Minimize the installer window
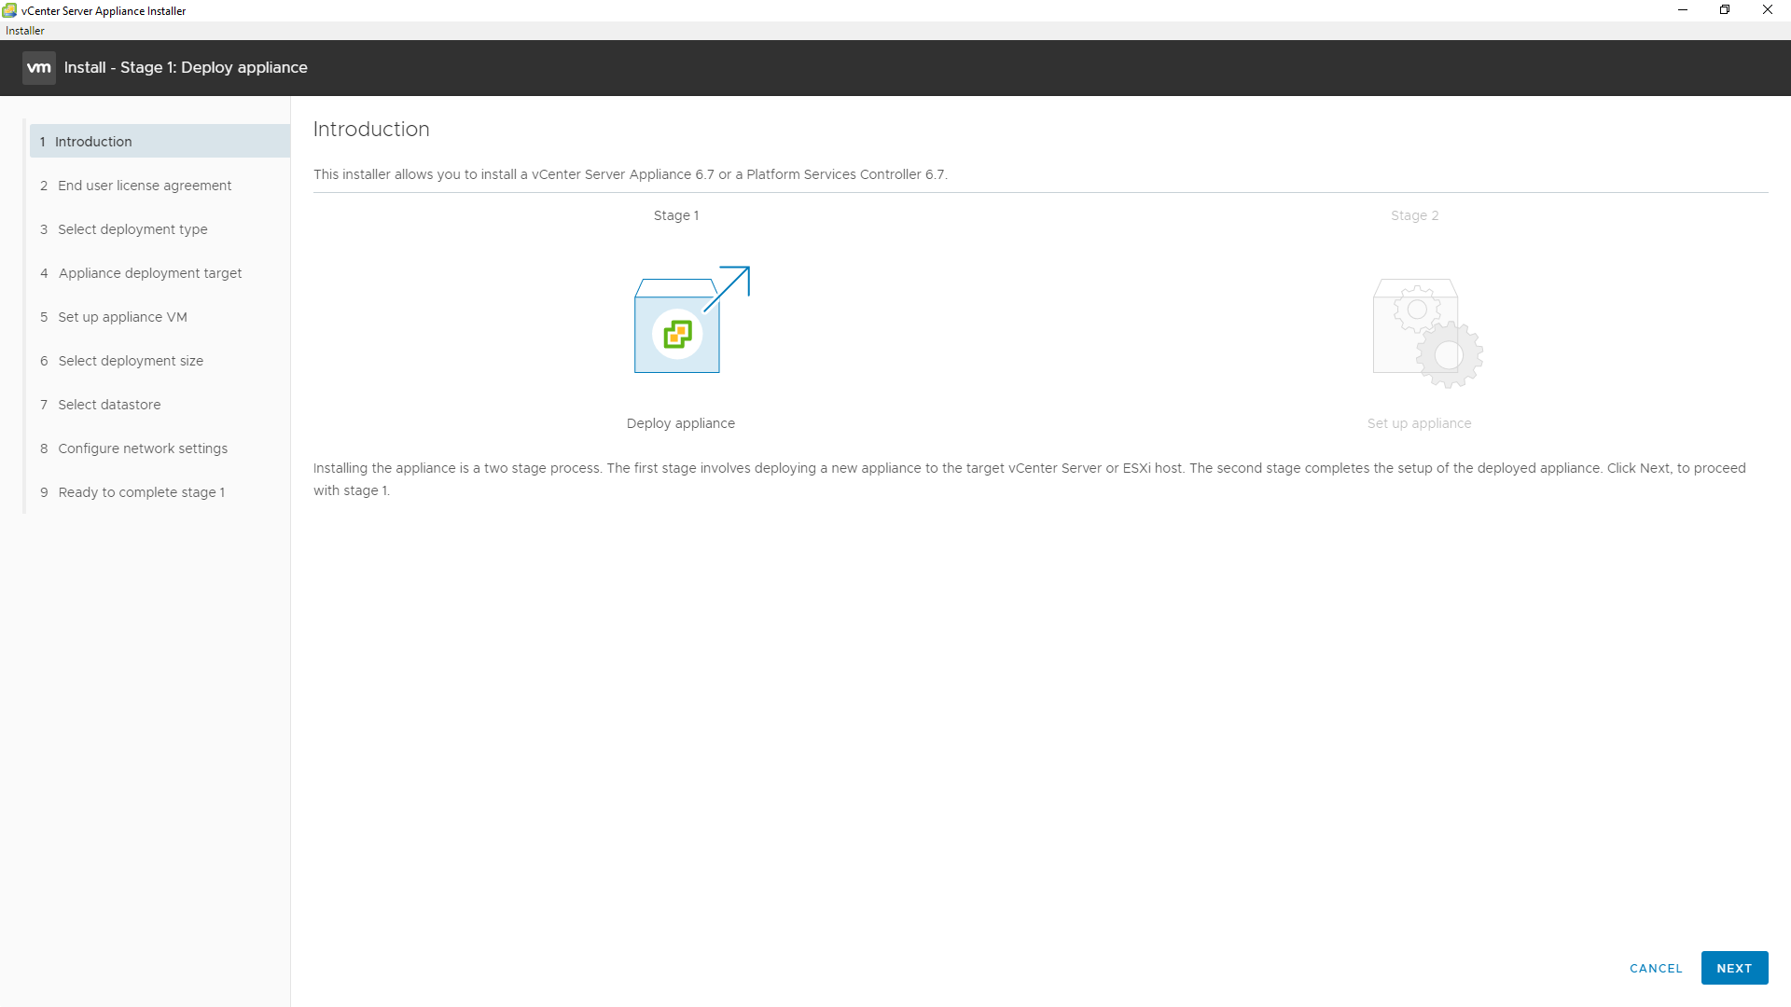The height and width of the screenshot is (1007, 1791). click(1683, 10)
